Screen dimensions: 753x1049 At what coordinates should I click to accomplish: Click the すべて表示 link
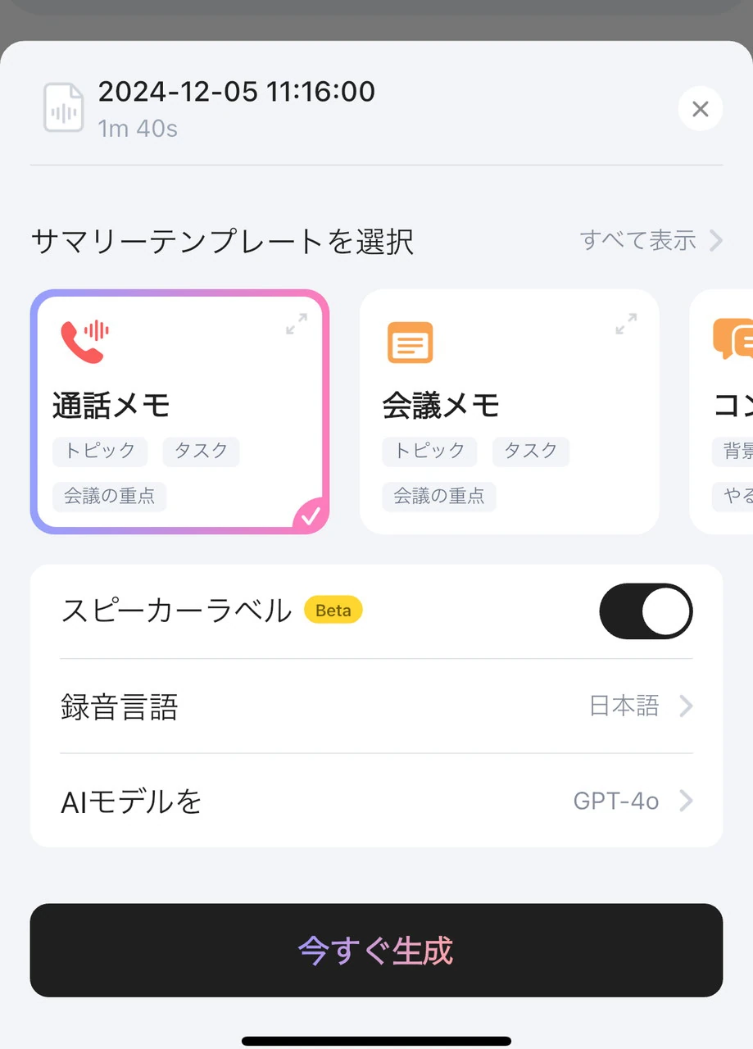[x=638, y=241]
